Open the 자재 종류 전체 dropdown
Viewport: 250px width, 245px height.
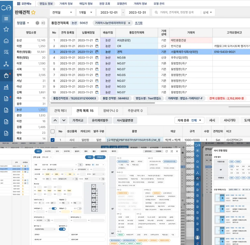point(189,120)
